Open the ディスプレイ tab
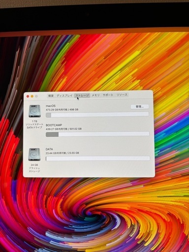Viewport: 189px width, 252px height. [x=64, y=95]
